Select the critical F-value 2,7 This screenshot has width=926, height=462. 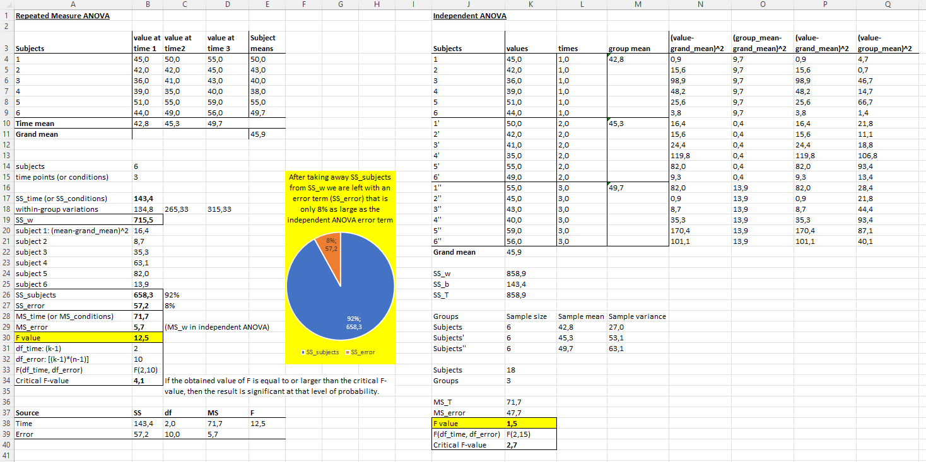click(x=530, y=445)
